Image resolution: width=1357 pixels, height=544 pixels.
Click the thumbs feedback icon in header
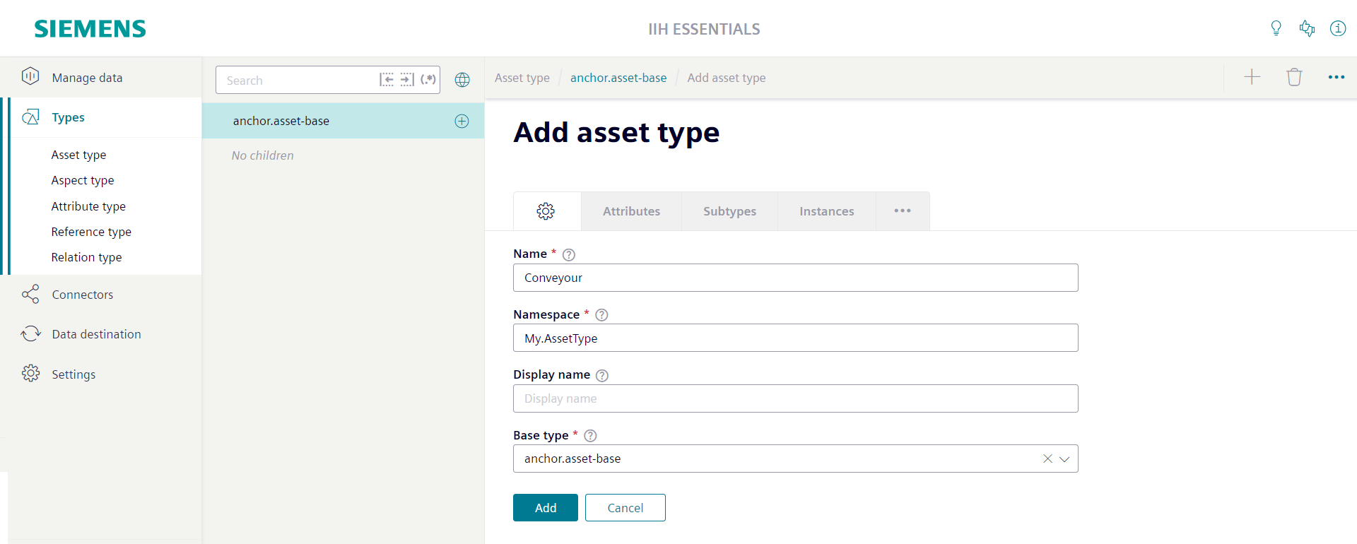coord(1307,28)
